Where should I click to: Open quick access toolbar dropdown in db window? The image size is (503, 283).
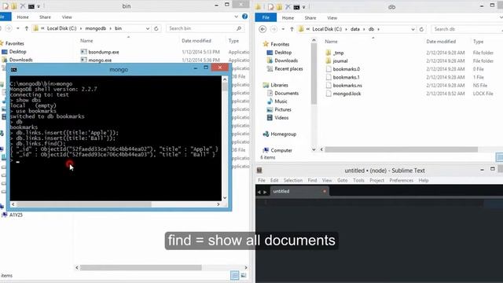click(x=304, y=7)
